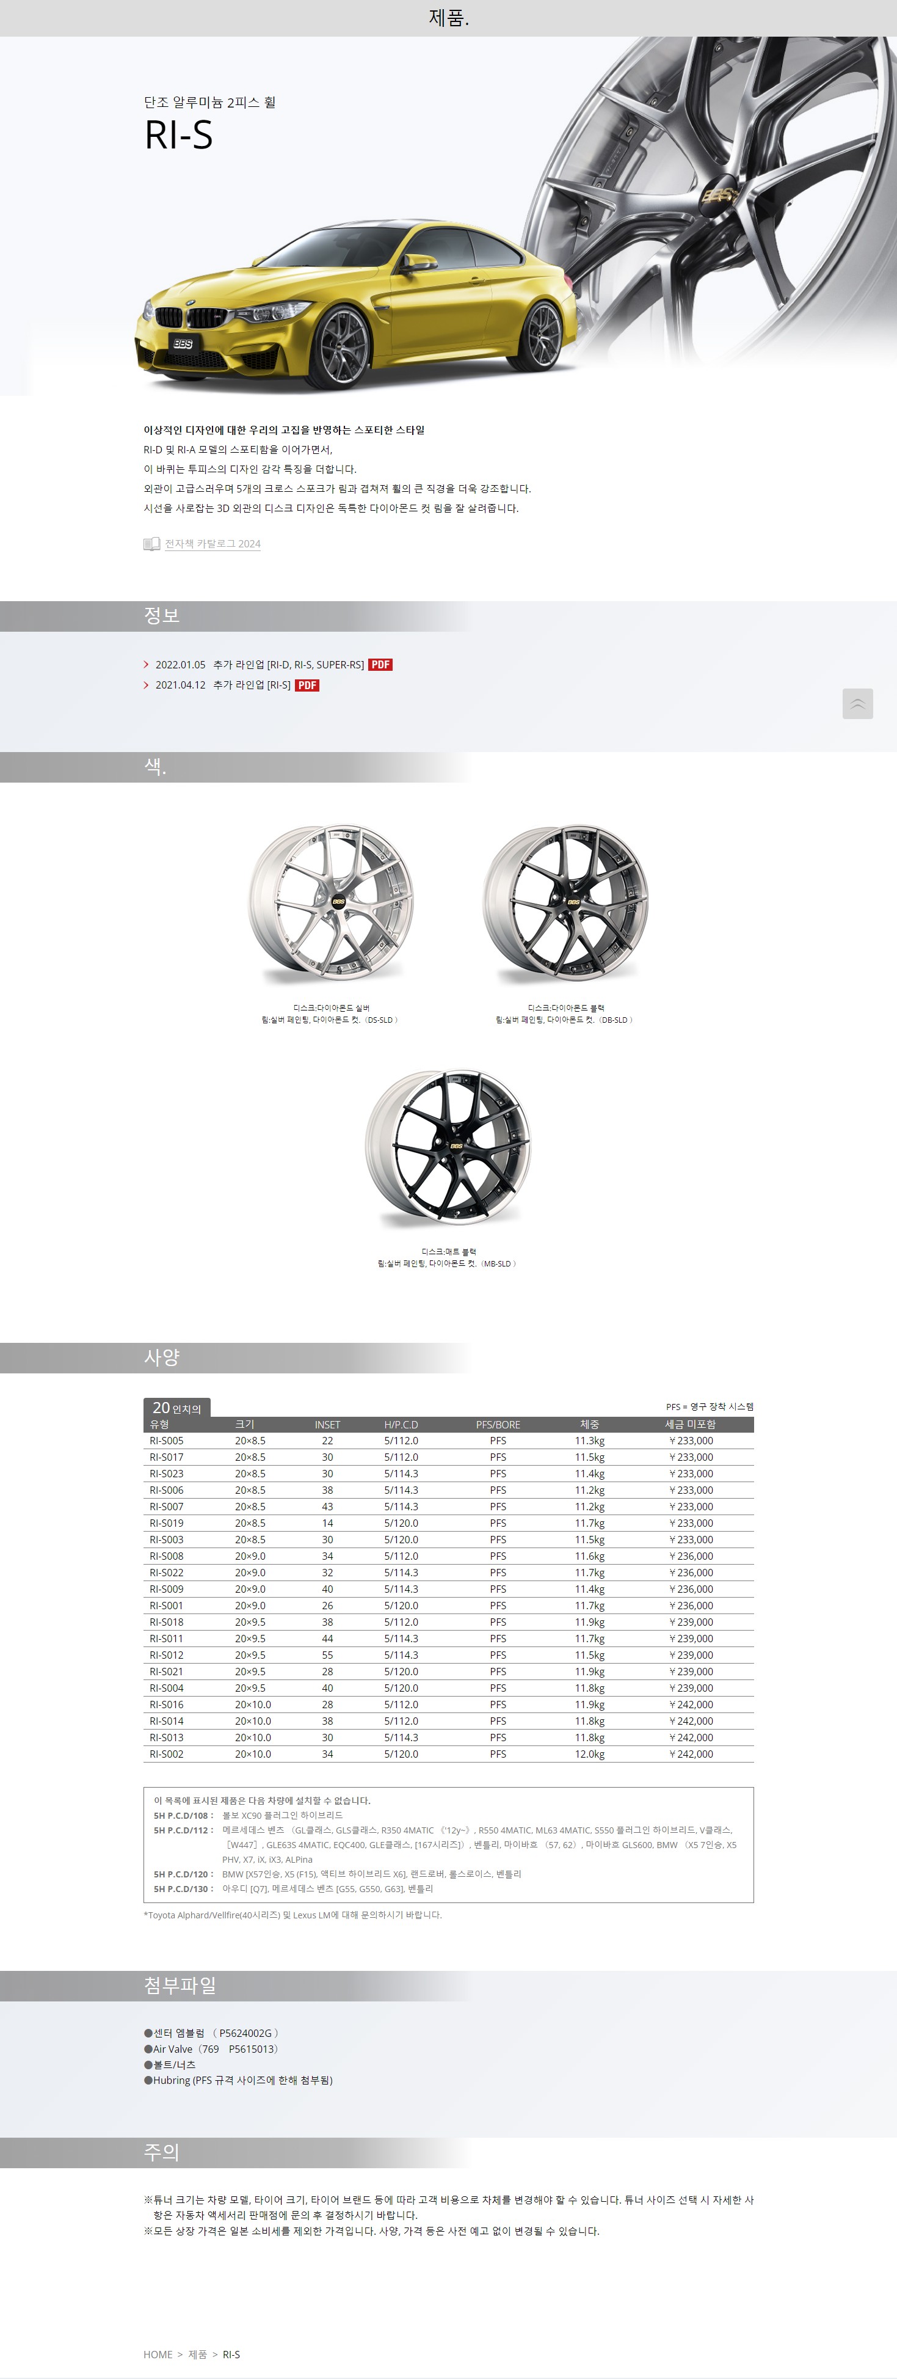Image resolution: width=897 pixels, height=2379 pixels.
Task: Click the RI-S009 row label
Action: click(x=166, y=1590)
